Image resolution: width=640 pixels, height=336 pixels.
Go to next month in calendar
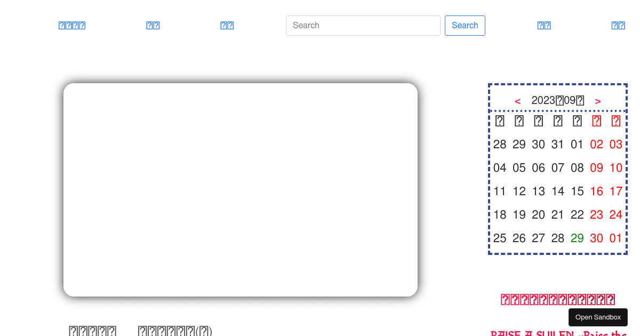598,101
